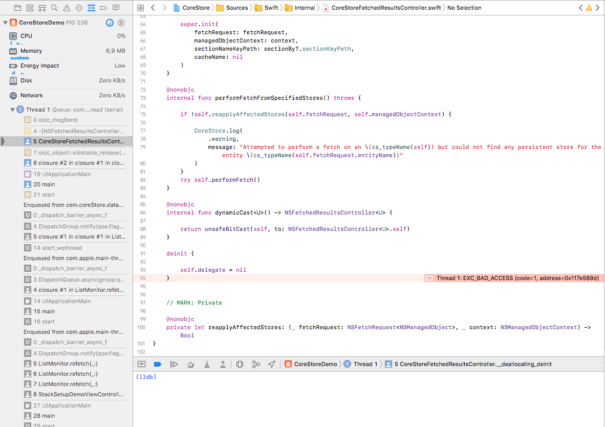This screenshot has width=605, height=427.
Task: Select the Network gauge row
Action: pyautogui.click(x=67, y=95)
